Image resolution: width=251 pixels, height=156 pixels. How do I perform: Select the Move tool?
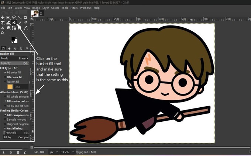click(x=3, y=17)
